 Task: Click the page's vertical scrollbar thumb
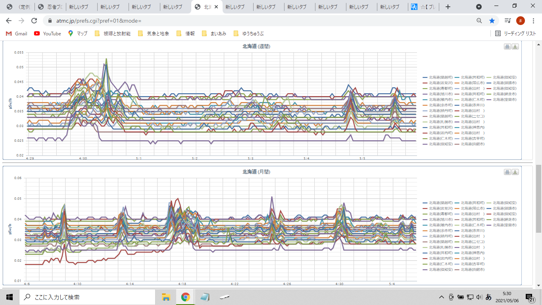[x=538, y=199]
